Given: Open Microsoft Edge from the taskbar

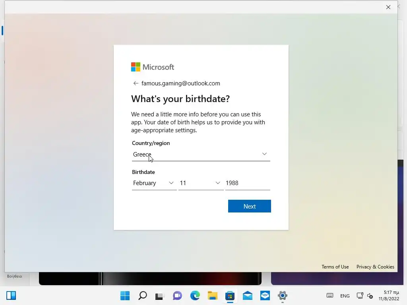Looking at the screenshot, I should [x=195, y=295].
